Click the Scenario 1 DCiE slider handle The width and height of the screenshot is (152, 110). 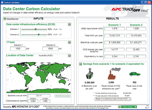[36, 29]
